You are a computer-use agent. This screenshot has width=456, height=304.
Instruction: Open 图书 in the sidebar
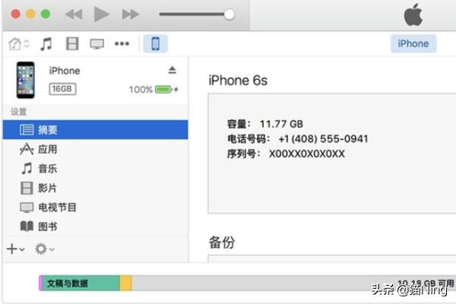pos(47,226)
